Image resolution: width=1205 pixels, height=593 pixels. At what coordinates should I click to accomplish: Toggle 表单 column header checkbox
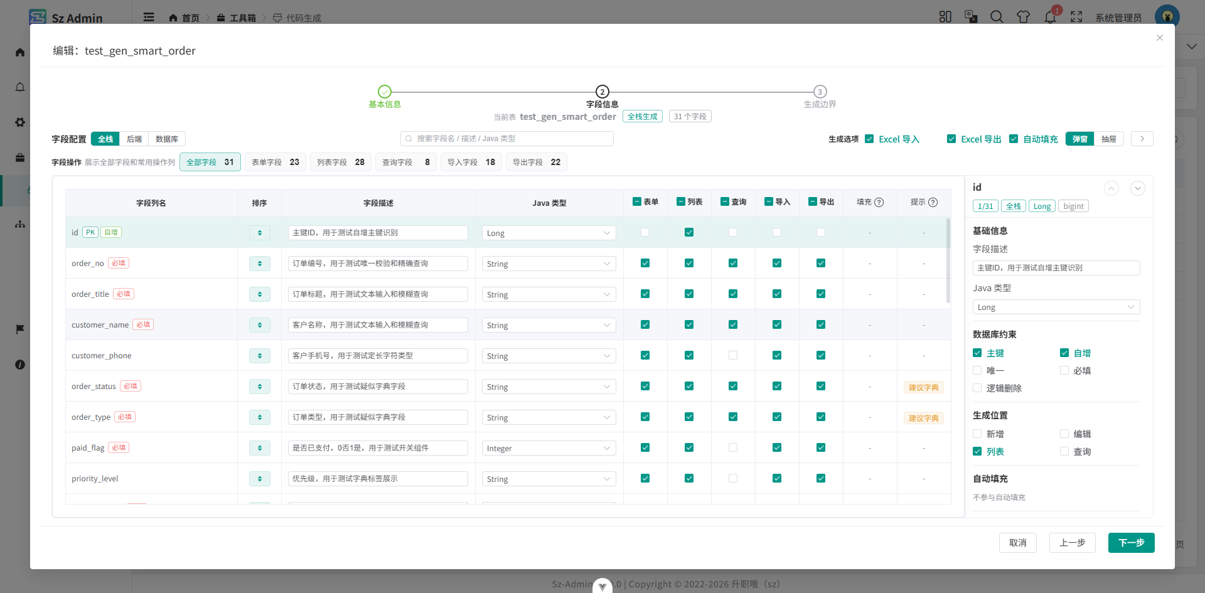tap(637, 201)
